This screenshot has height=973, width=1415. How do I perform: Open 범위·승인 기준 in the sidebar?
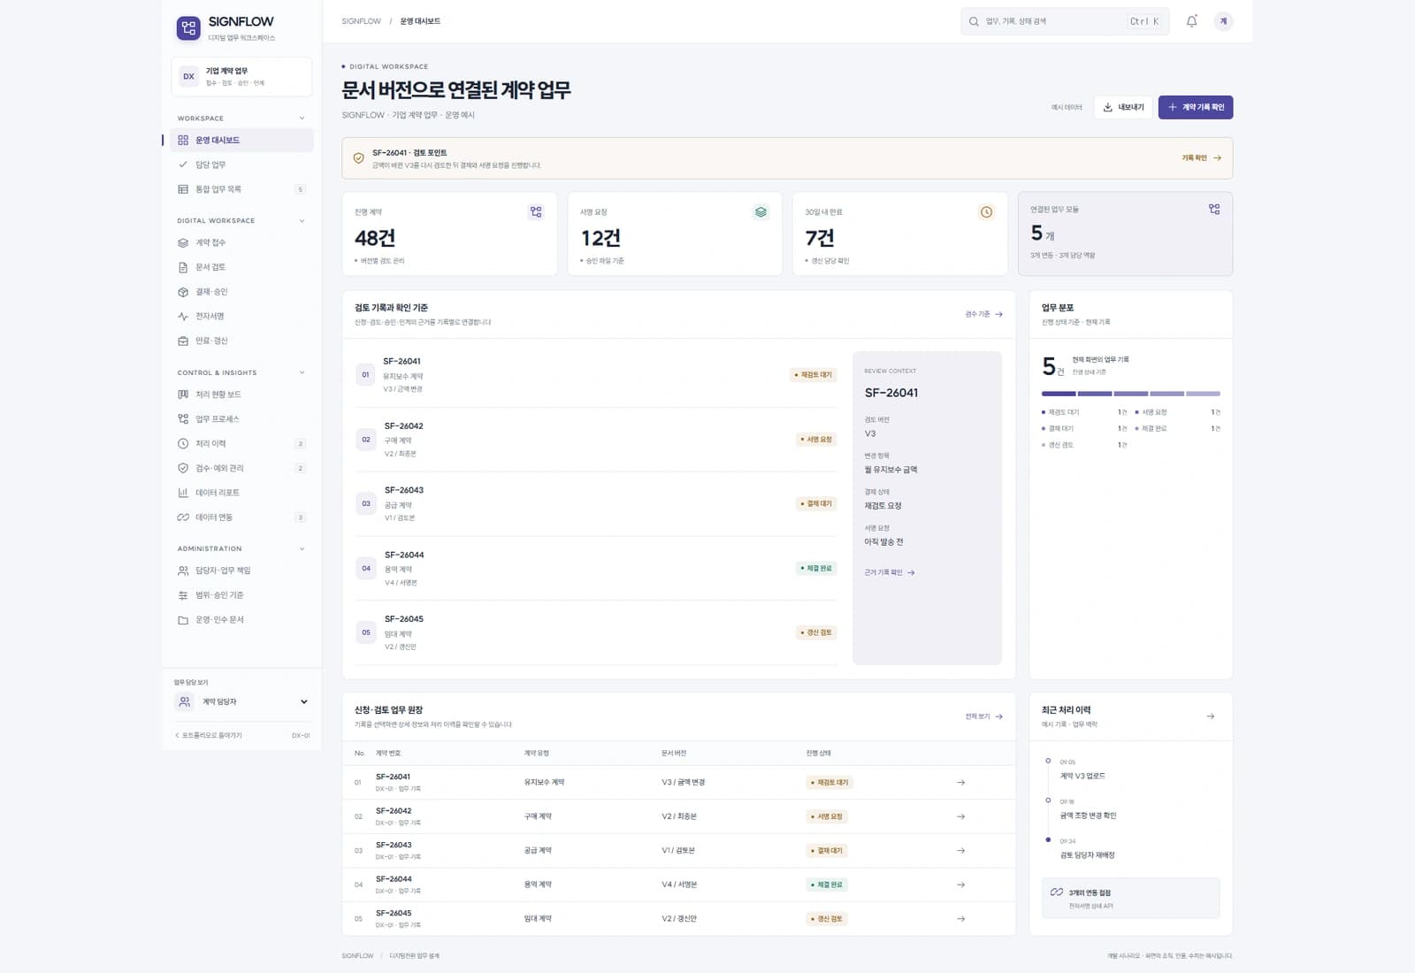[x=241, y=595]
